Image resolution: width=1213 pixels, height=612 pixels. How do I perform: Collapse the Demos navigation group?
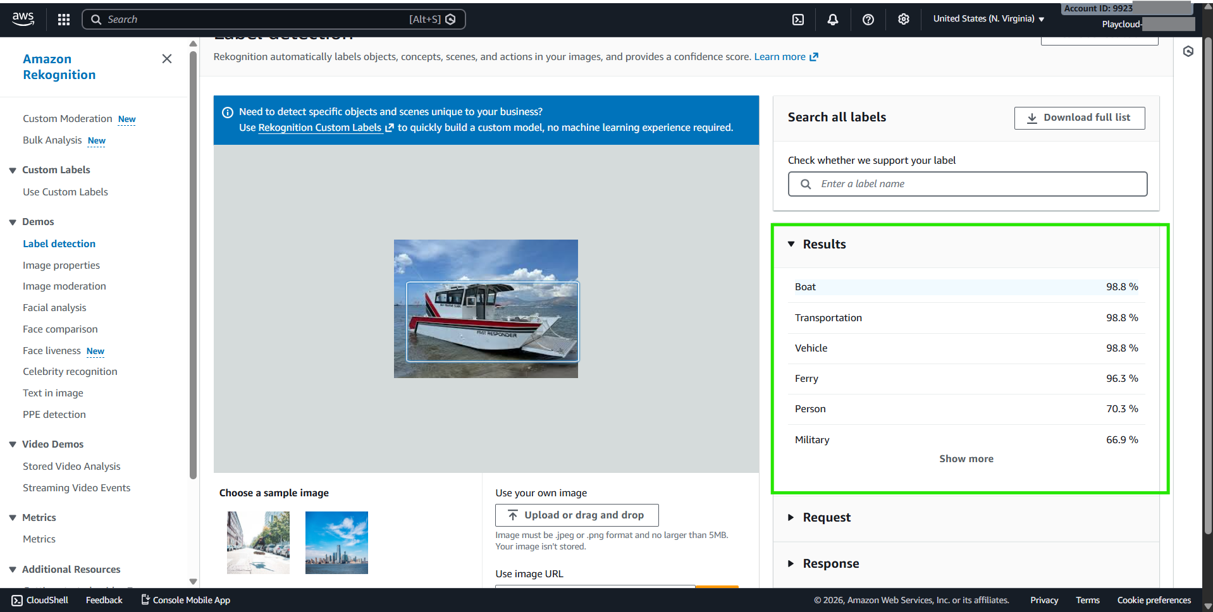(13, 222)
